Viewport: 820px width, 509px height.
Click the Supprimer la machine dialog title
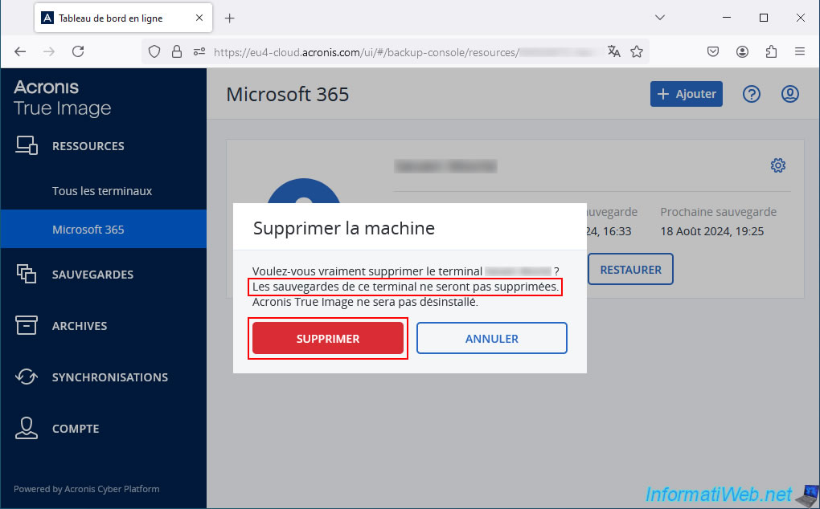click(x=343, y=228)
